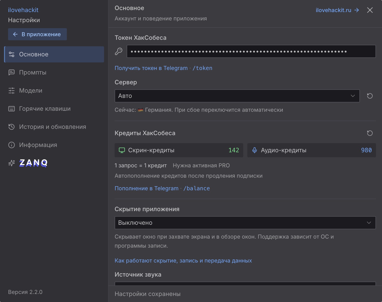382x302 pixels.
Task: Open the ilovehackit.ru website link
Action: pos(337,10)
